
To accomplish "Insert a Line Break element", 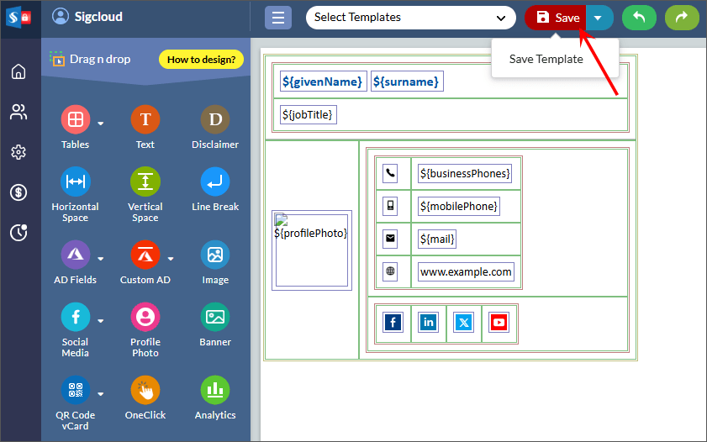I will click(x=215, y=182).
